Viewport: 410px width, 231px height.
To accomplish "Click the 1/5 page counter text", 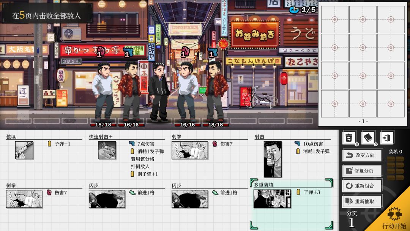I will (308, 10).
